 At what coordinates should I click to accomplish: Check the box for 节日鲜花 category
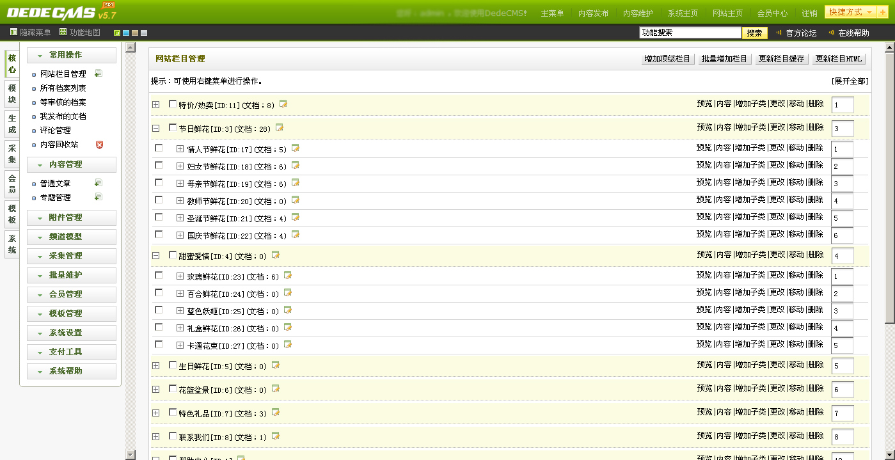[173, 128]
